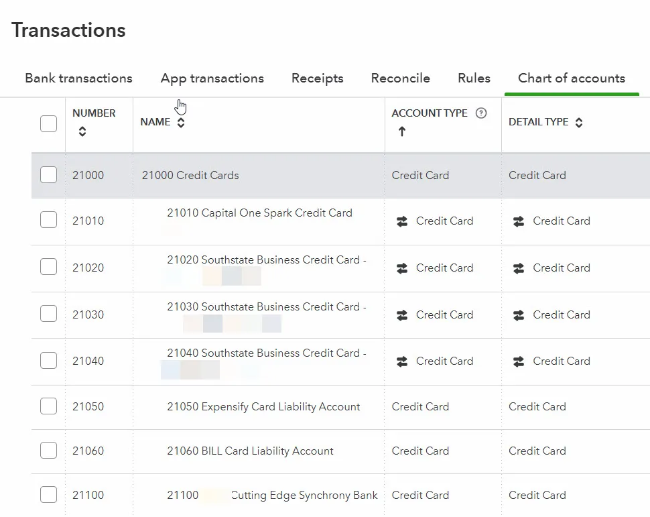Open 21050 Expensify Card Liability Account
The height and width of the screenshot is (517, 650).
[x=263, y=406]
